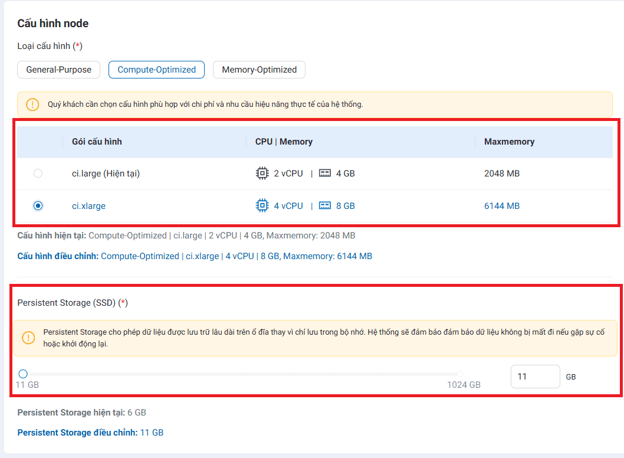
Task: Click the Maxmemory column header
Action: (509, 142)
